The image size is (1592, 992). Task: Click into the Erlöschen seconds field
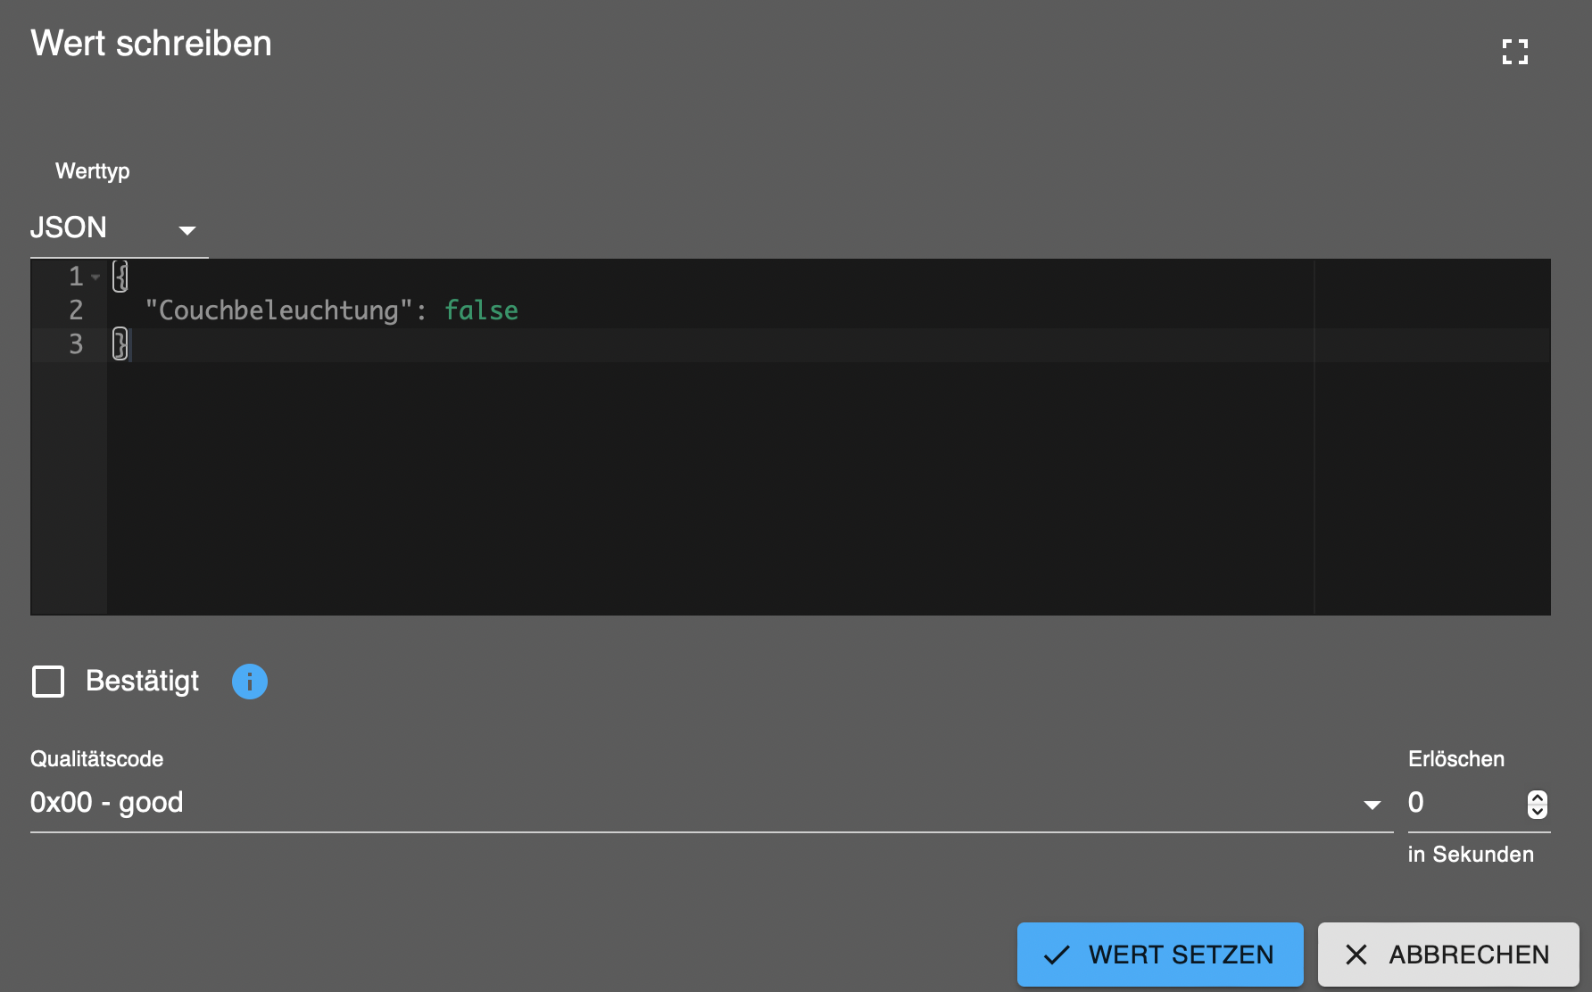pyautogui.click(x=1462, y=803)
